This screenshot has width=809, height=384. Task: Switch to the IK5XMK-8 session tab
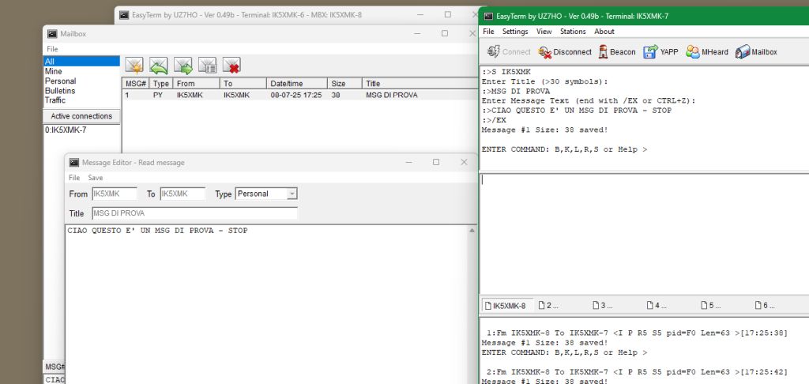click(x=506, y=306)
